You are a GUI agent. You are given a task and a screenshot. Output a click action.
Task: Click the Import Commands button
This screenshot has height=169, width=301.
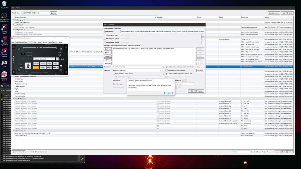(19, 152)
